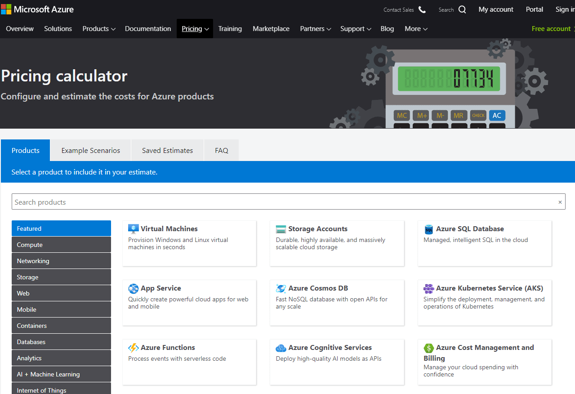Select the Mobile category
This screenshot has width=575, height=394.
[61, 309]
